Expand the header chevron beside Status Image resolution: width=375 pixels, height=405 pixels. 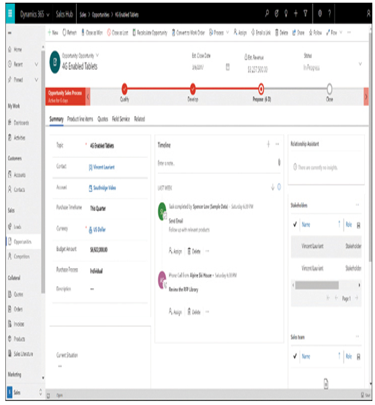360,64
